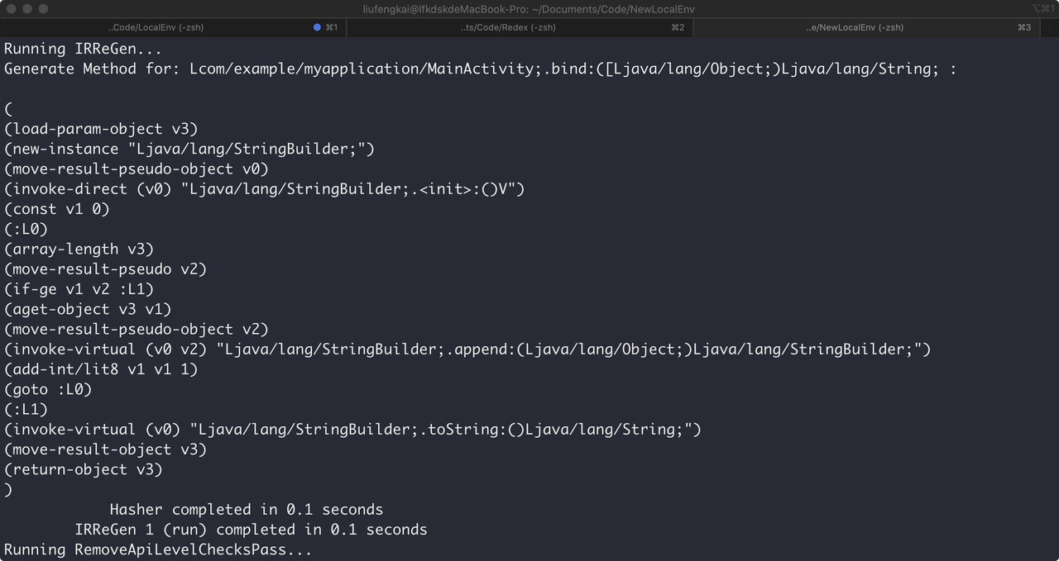This screenshot has height=561, width=1059.
Task: Switch to the Code/Redex terminal tab
Action: coord(508,27)
